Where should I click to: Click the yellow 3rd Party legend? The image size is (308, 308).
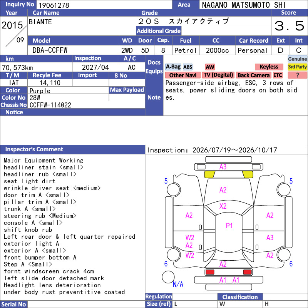pos(297,67)
